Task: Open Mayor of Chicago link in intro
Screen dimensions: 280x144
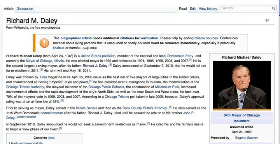Action: tap(39, 61)
